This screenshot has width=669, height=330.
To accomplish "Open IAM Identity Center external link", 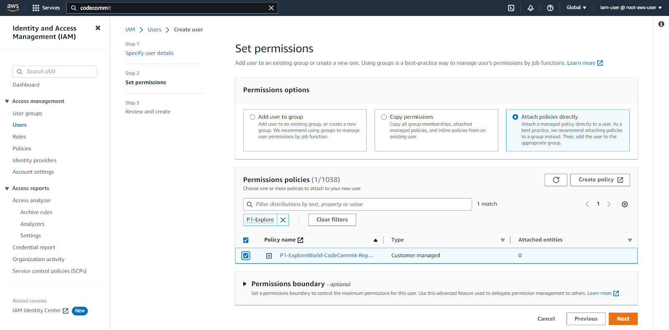I will click(41, 310).
